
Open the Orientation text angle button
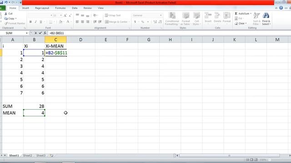coord(95,15)
